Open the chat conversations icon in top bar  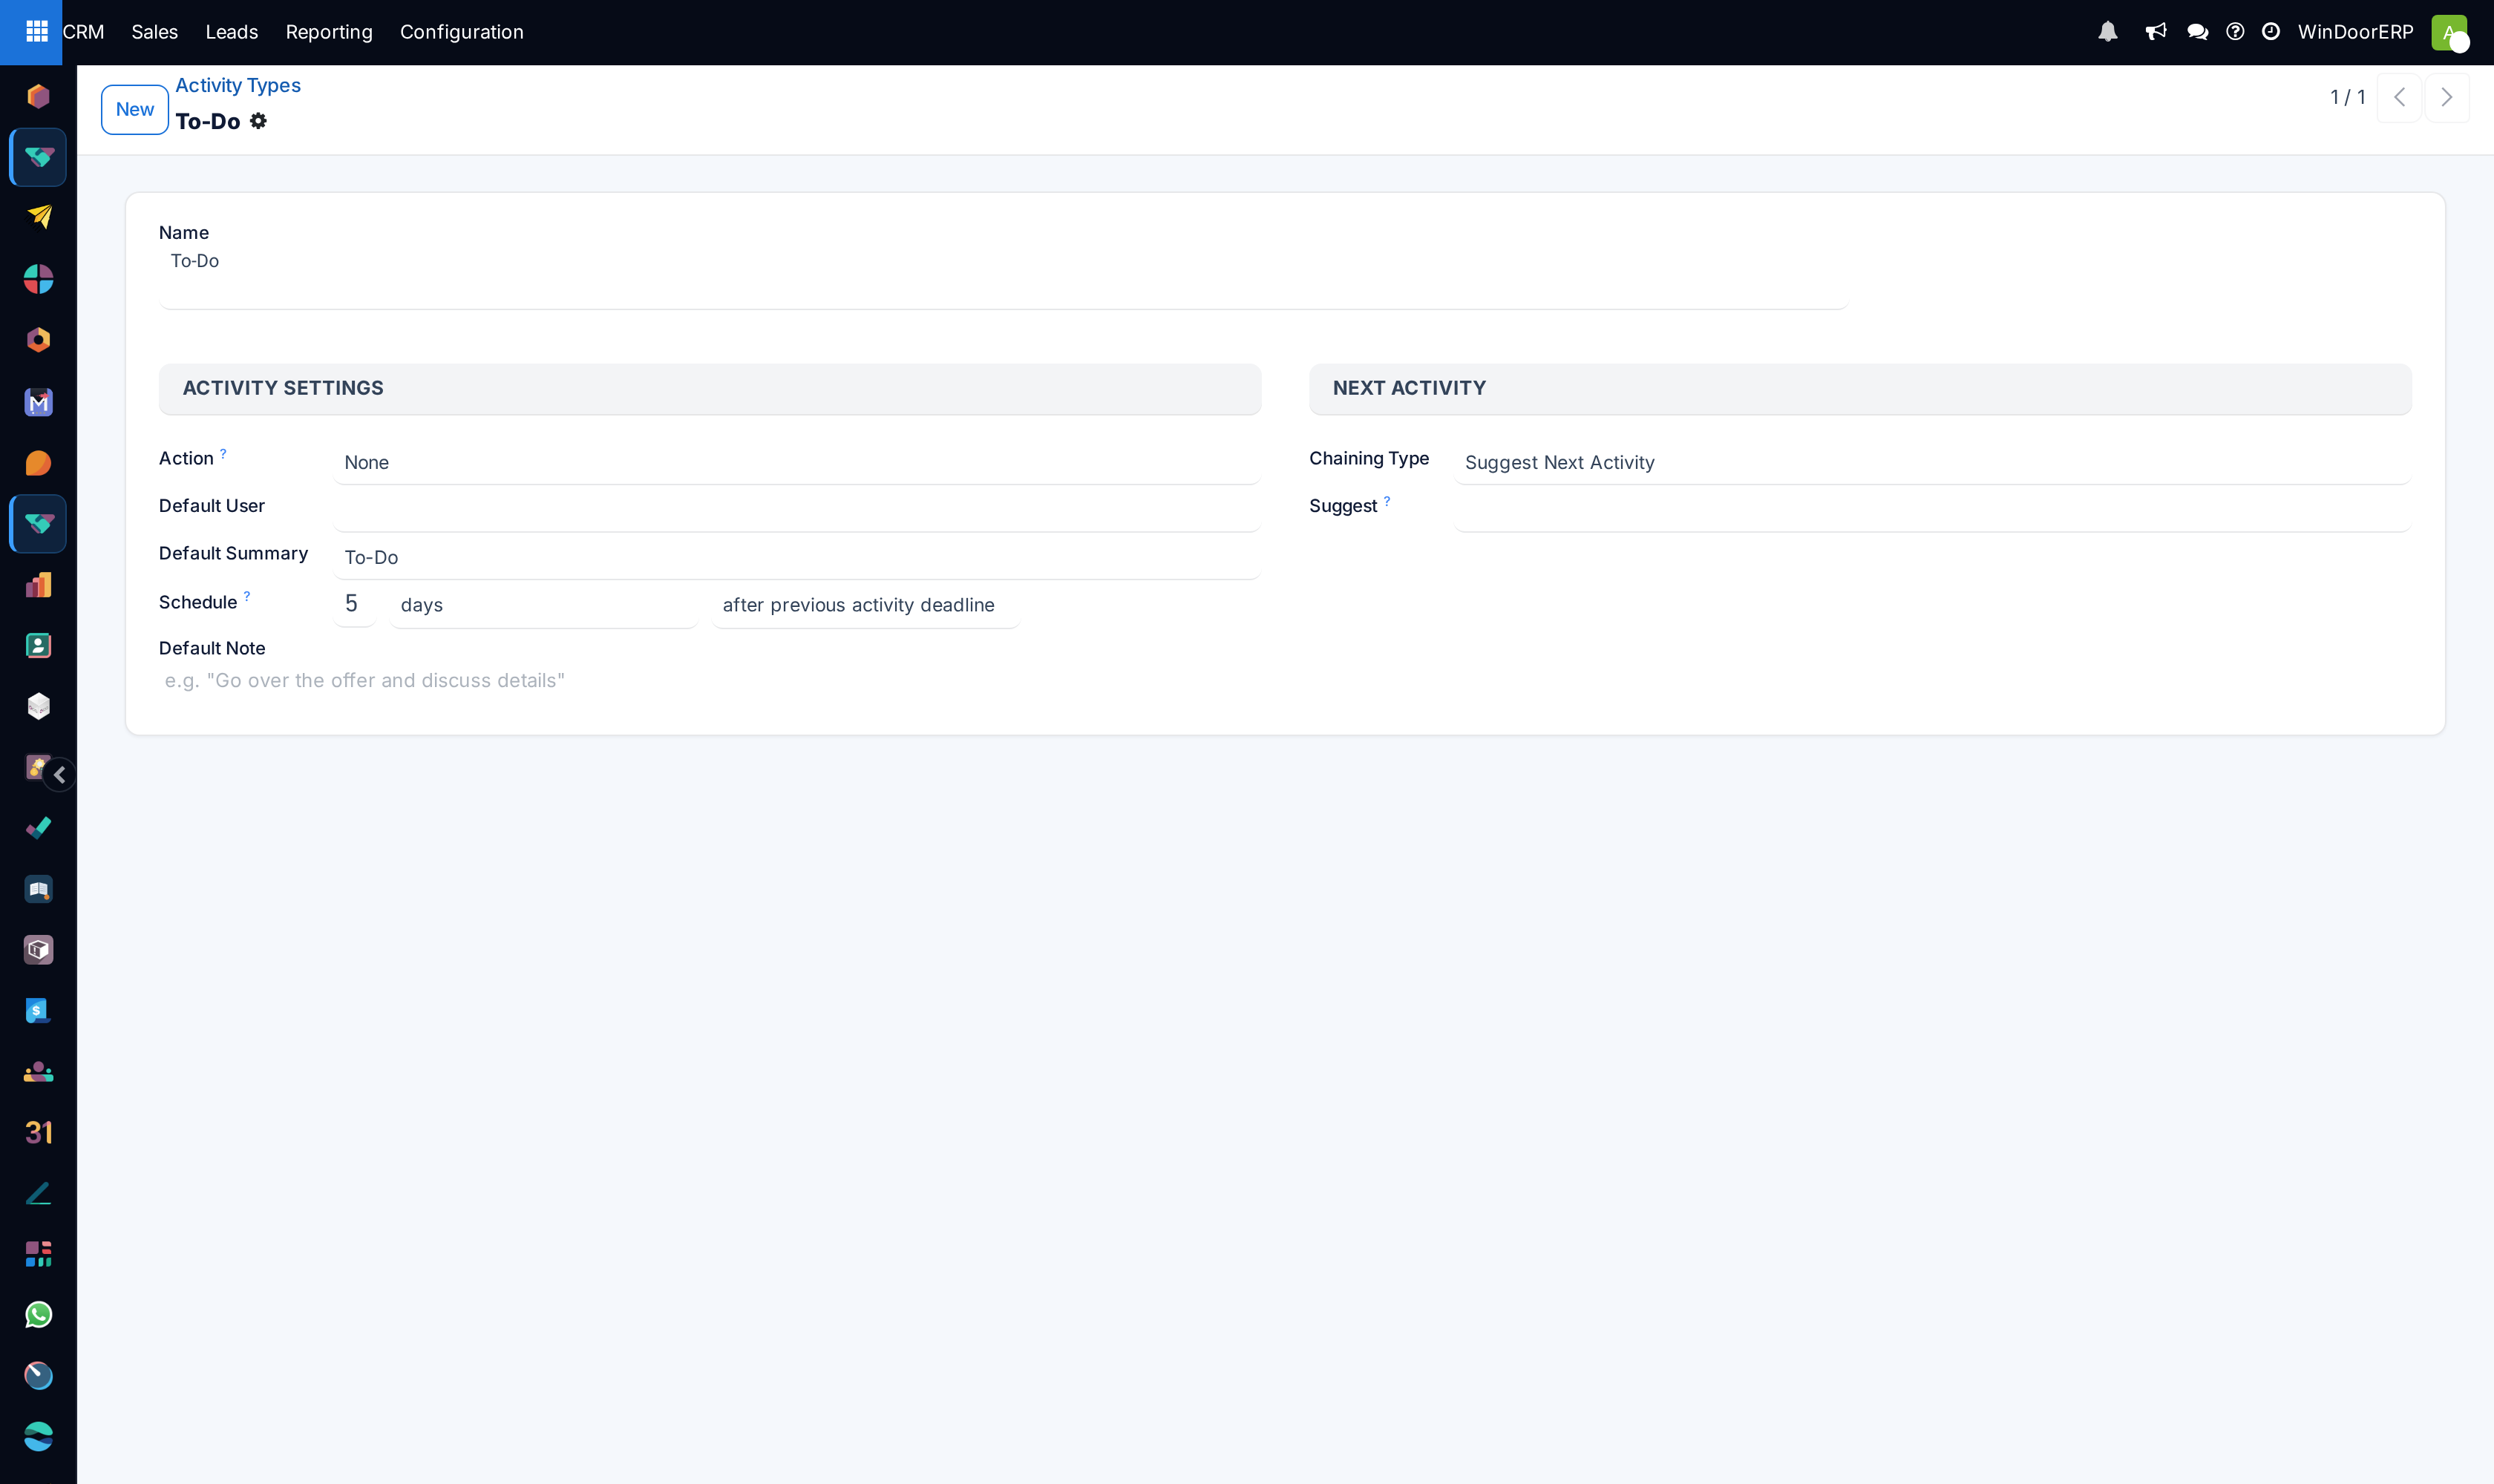tap(2198, 32)
